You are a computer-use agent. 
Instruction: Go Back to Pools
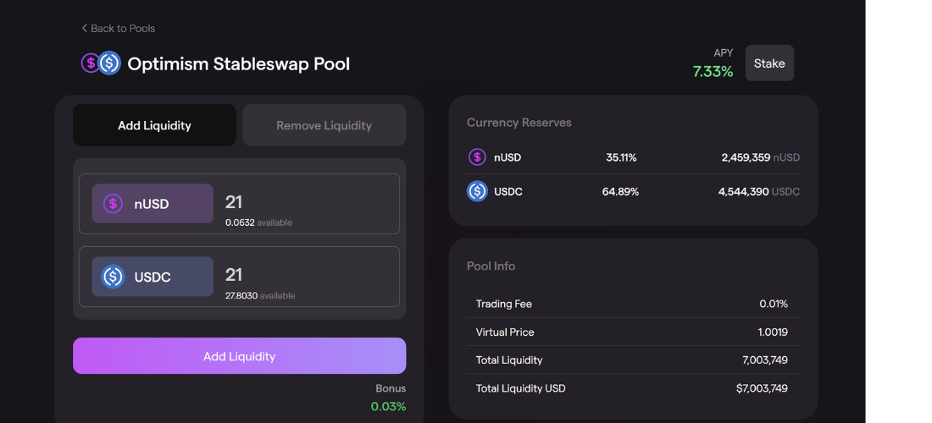pyautogui.click(x=123, y=28)
